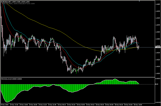The image size is (161, 106).
Task: Click the 1.4315 price axis label
Action: click(x=158, y=67)
